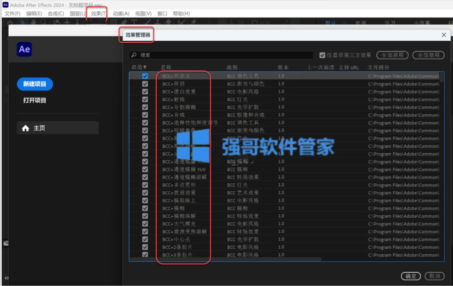453x286 pixels.
Task: Disable the BCC+合成 checkbox
Action: 145,115
